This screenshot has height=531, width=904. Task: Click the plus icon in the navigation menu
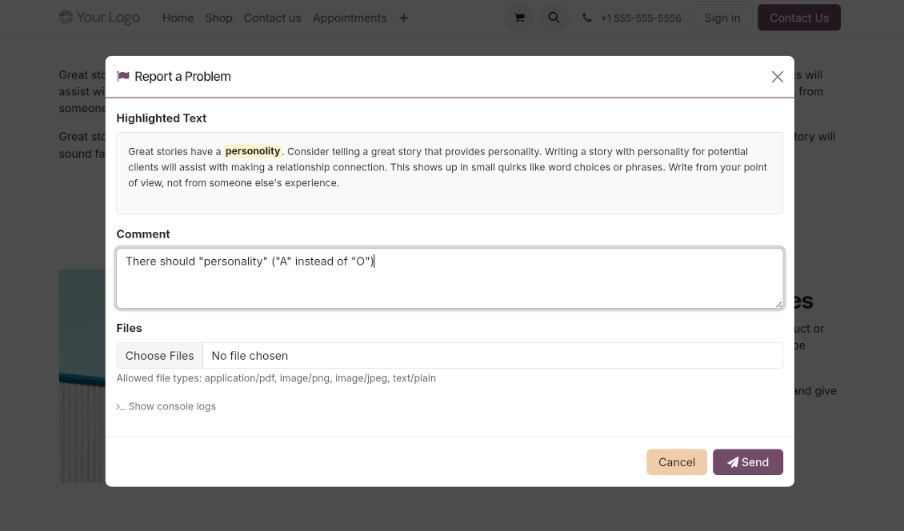pyautogui.click(x=403, y=18)
